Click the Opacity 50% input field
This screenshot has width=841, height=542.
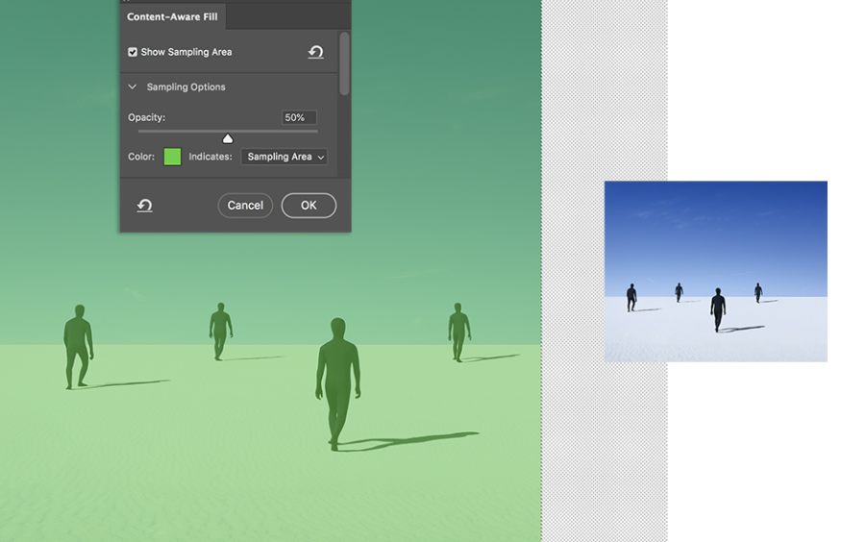pyautogui.click(x=299, y=117)
